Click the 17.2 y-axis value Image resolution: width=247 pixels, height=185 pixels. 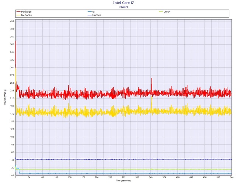pos(12,114)
